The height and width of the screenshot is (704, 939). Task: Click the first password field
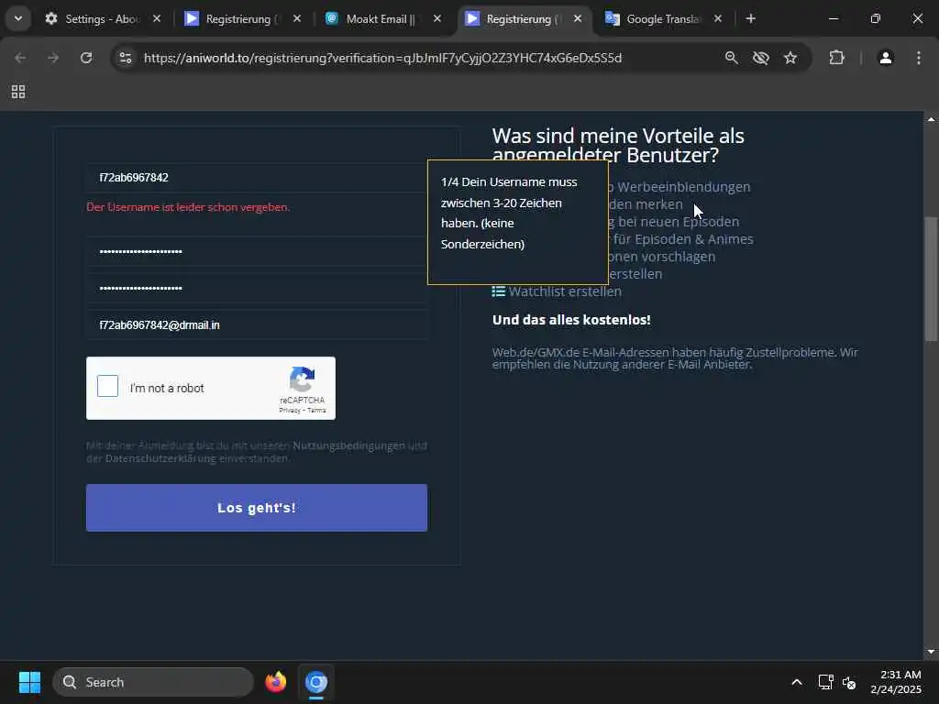[x=257, y=251]
